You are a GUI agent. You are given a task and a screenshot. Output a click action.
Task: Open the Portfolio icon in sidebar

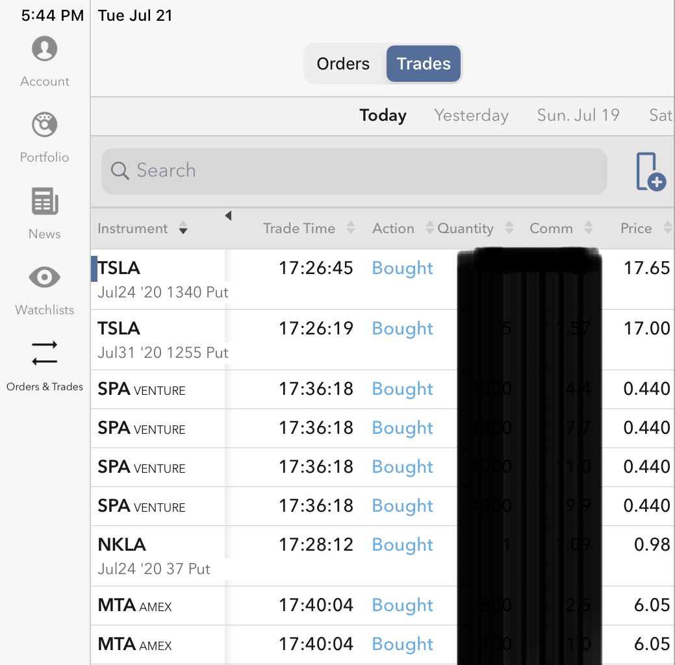click(44, 125)
